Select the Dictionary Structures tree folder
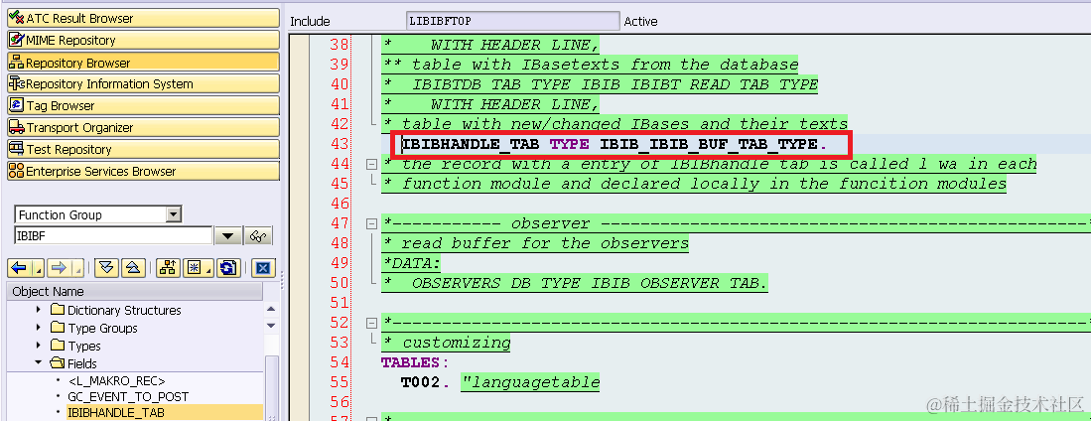The height and width of the screenshot is (421, 1091). click(x=124, y=311)
